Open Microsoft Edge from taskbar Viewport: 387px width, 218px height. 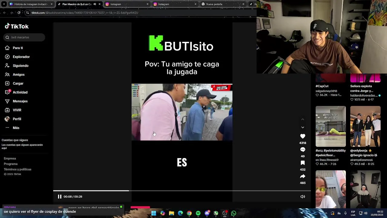180,213
